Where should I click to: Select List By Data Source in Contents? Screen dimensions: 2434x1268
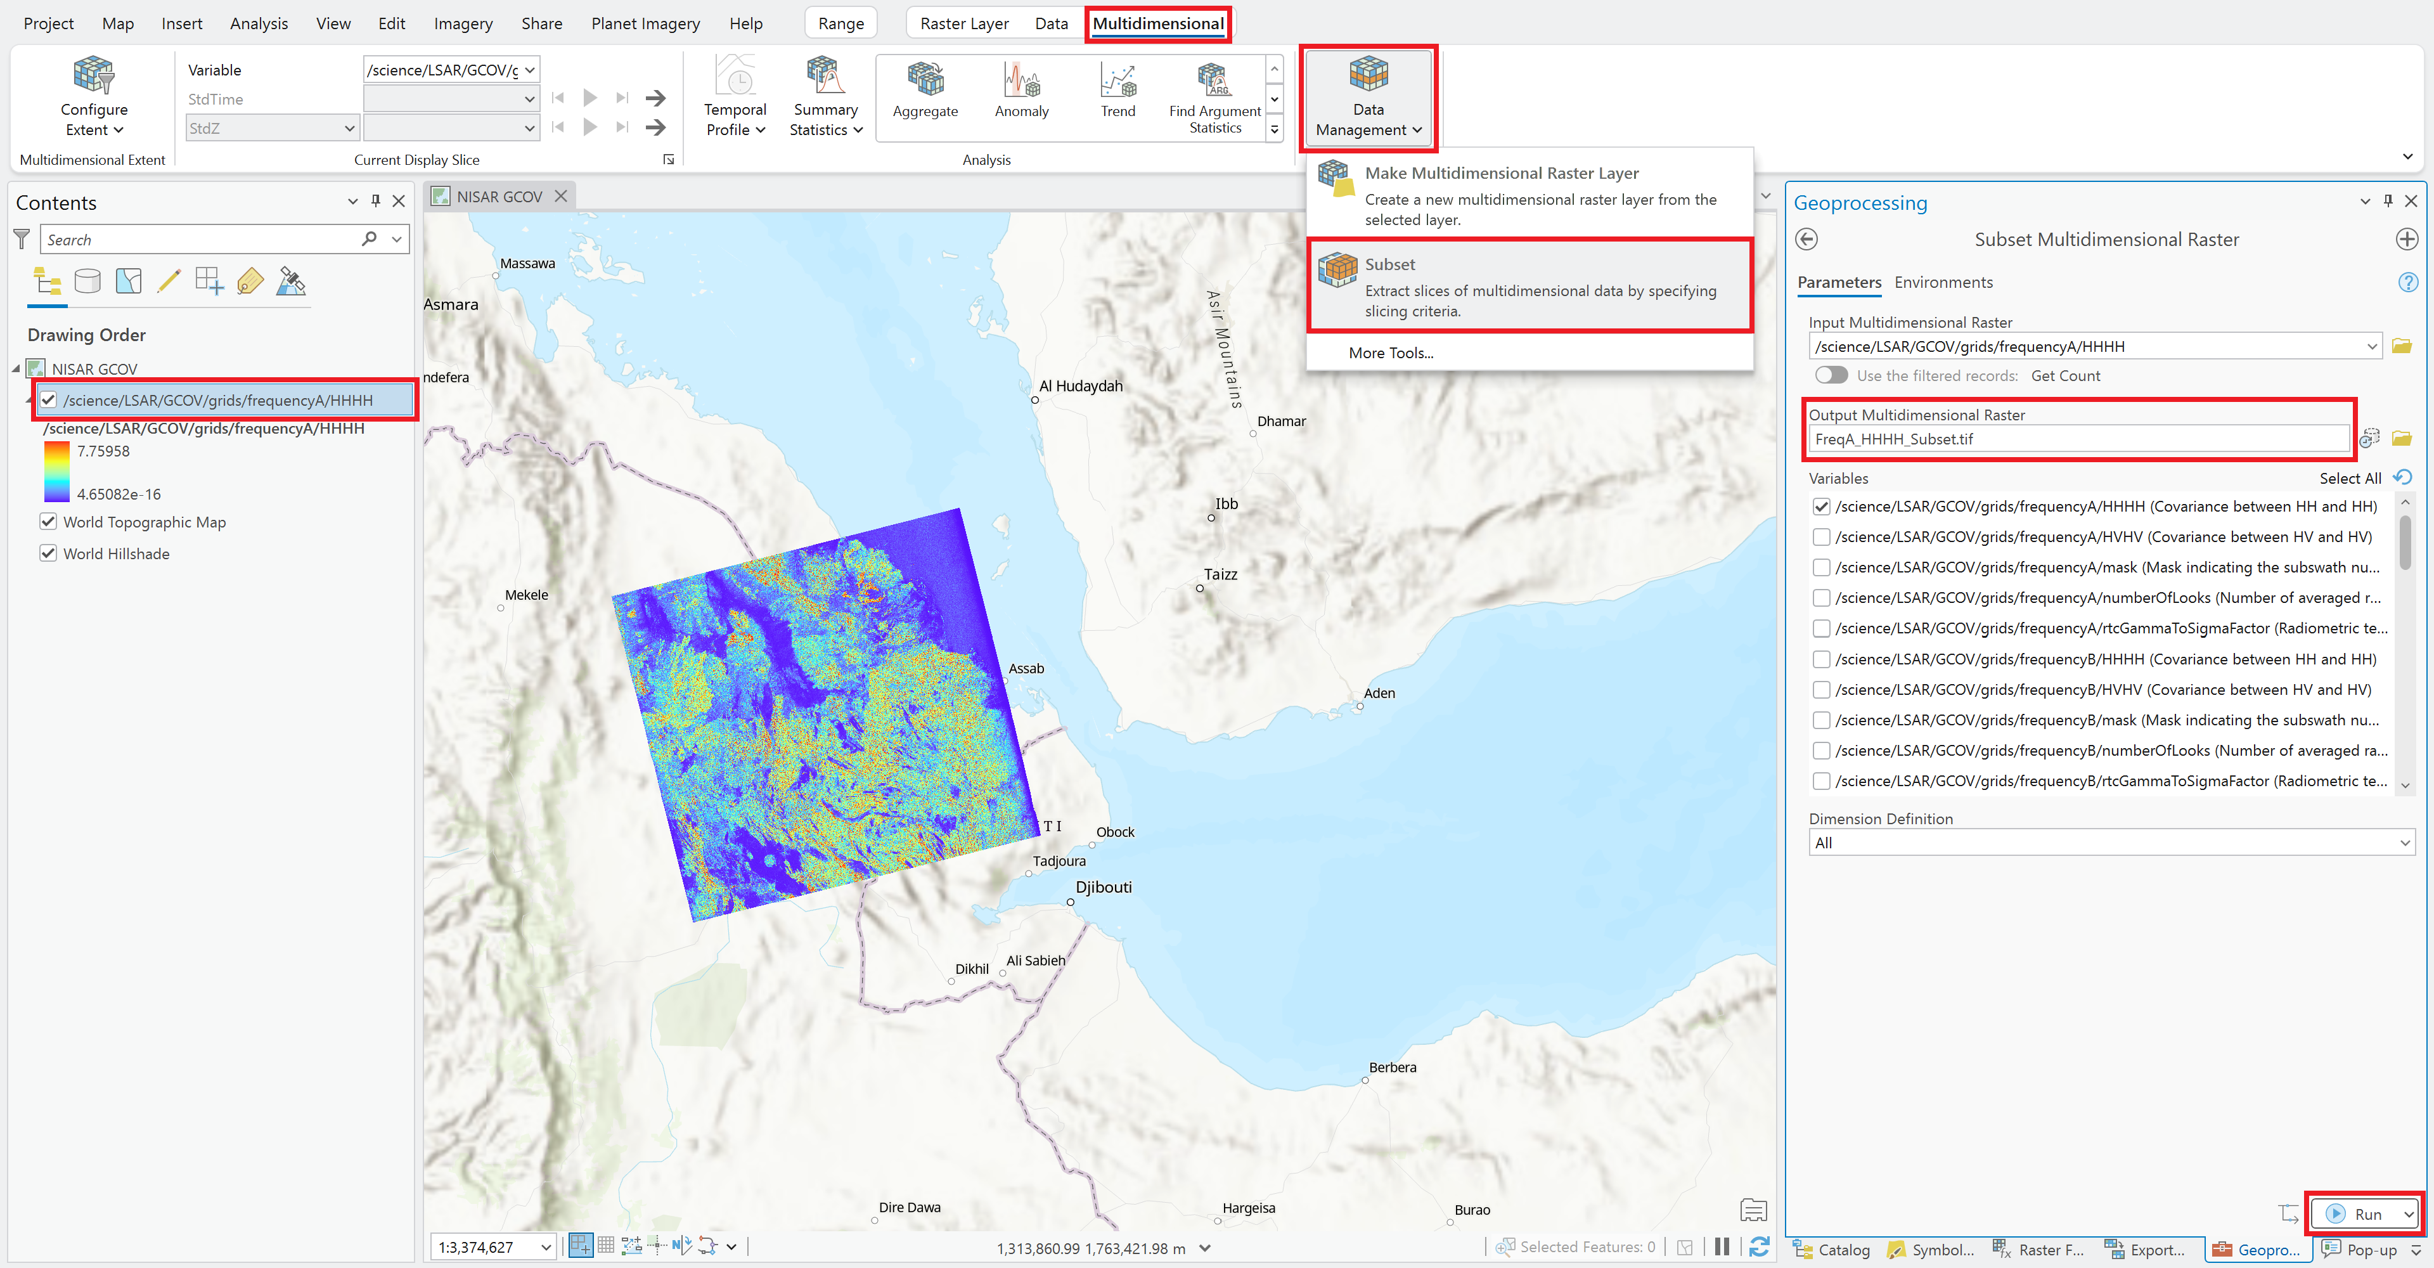click(x=87, y=281)
